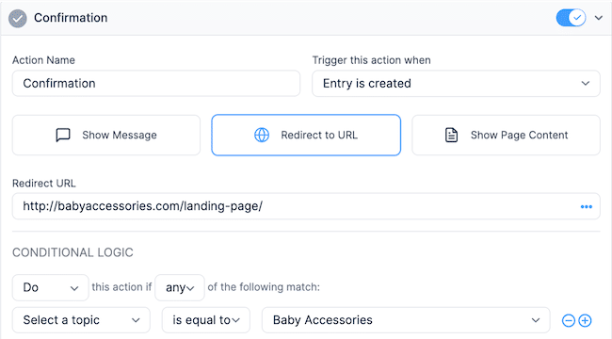Click the gray checkmark icon beside Confirmation header

18,18
